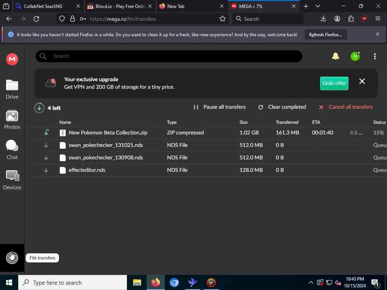Viewport: 387px width, 290px height.
Task: Open the Drive section
Action: 12,89
